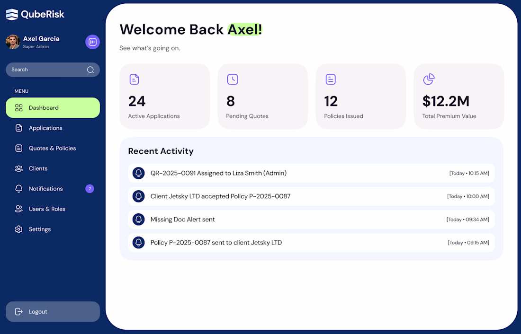Screen dimensions: 521x334
Task: Click the Settings gear icon
Action: click(x=19, y=229)
